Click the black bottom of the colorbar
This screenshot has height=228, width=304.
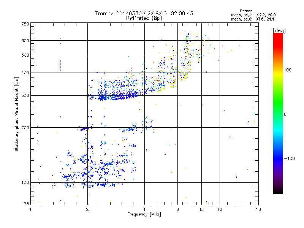[x=278, y=191]
